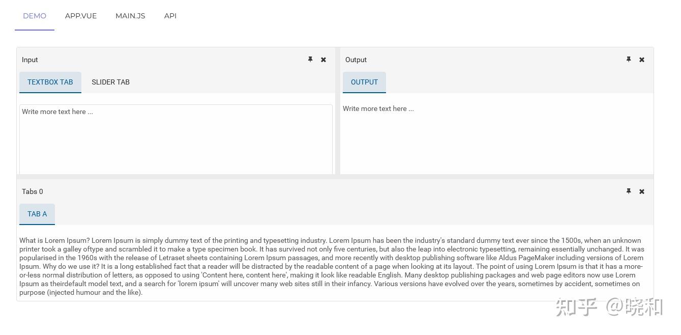Open the API tab

pos(170,16)
